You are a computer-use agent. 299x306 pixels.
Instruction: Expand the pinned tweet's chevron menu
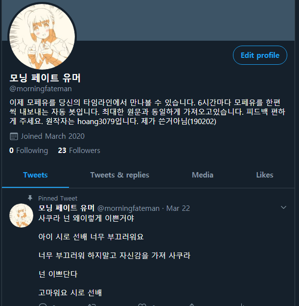tap(283, 207)
